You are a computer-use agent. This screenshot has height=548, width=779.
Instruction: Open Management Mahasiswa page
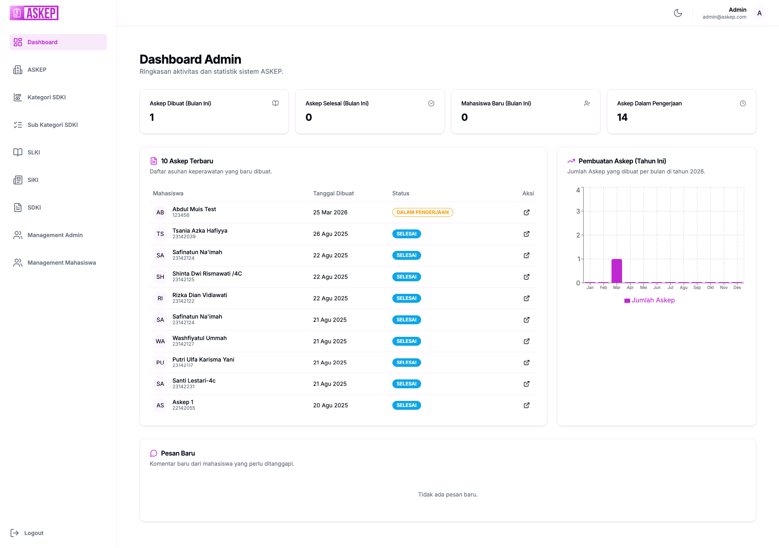point(61,263)
